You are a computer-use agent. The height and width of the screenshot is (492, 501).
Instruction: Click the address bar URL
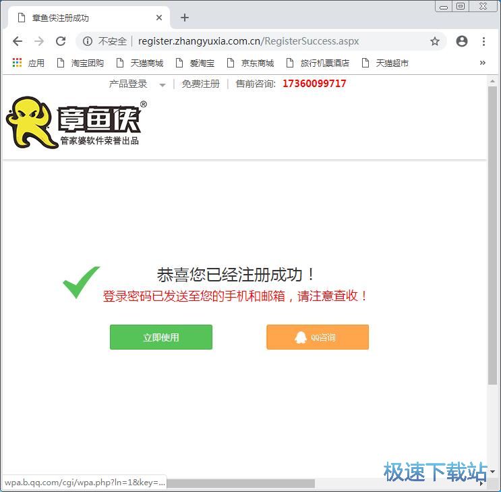tap(249, 41)
